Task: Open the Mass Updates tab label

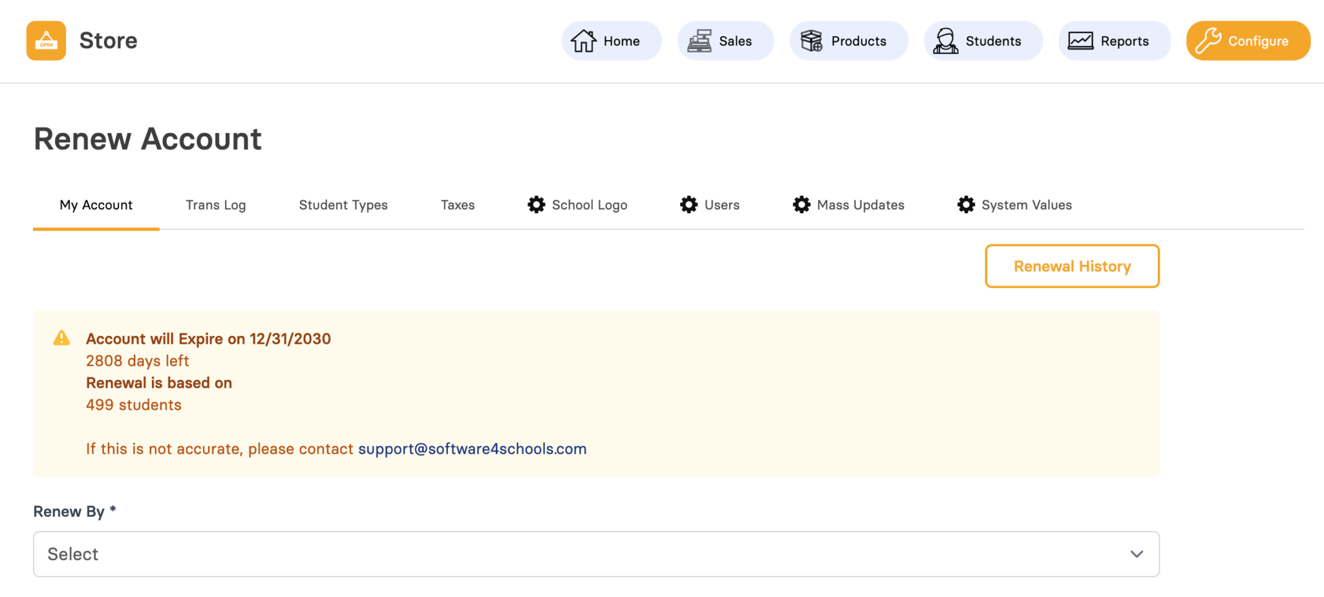Action: click(860, 205)
